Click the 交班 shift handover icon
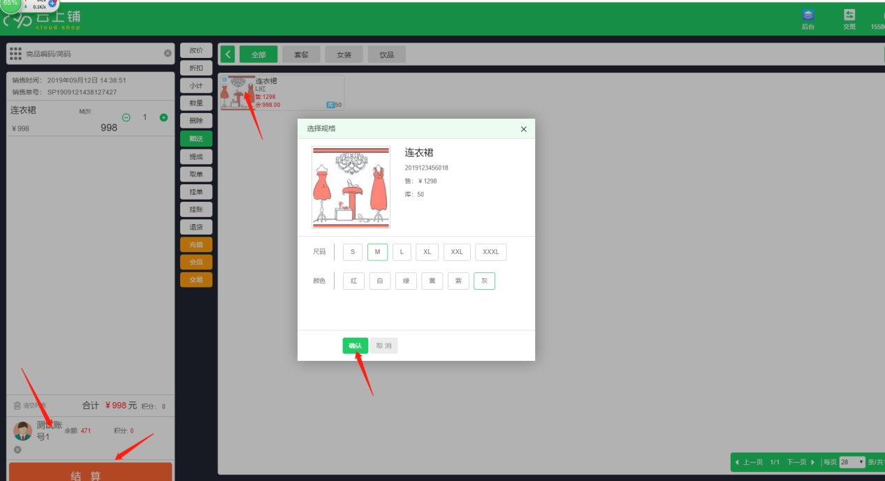This screenshot has width=885, height=481. (849, 17)
